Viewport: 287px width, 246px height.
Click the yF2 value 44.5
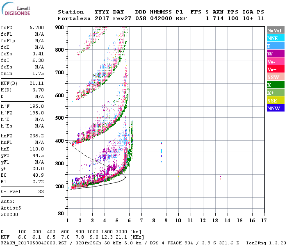click(38, 155)
